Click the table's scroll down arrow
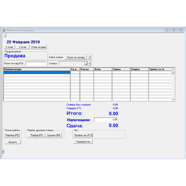This screenshot has width=186, height=186. [173, 99]
